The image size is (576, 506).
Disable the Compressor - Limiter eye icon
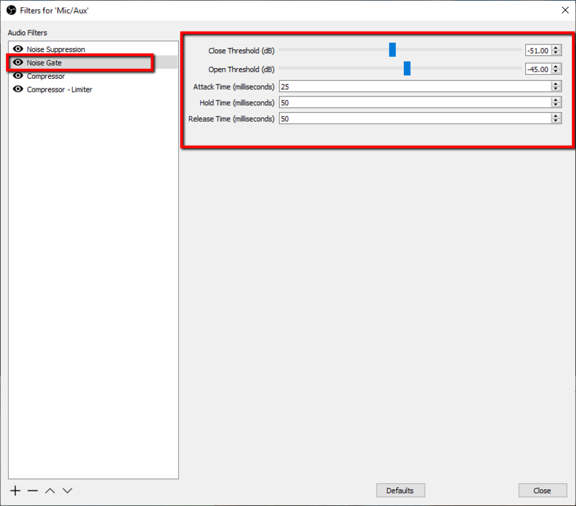click(x=18, y=89)
